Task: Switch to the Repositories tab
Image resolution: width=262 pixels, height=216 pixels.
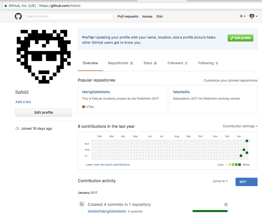Action: pyautogui.click(x=121, y=63)
